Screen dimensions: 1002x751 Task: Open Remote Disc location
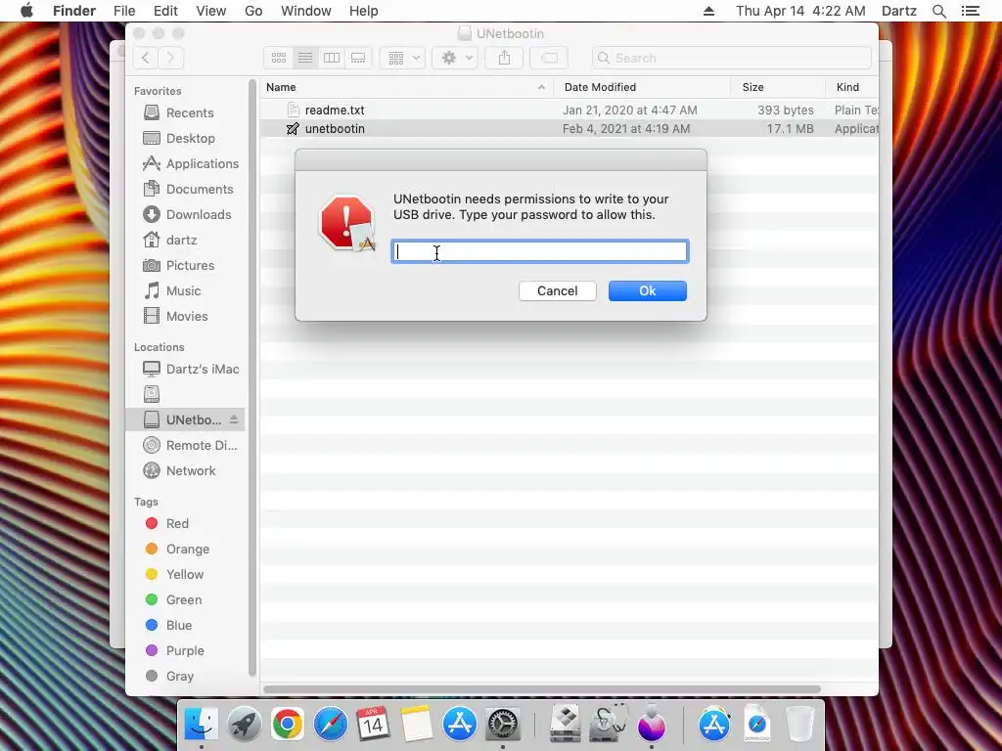click(189, 445)
